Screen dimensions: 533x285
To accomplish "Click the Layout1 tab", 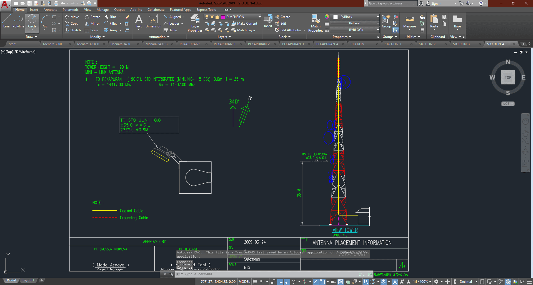I will (28, 280).
